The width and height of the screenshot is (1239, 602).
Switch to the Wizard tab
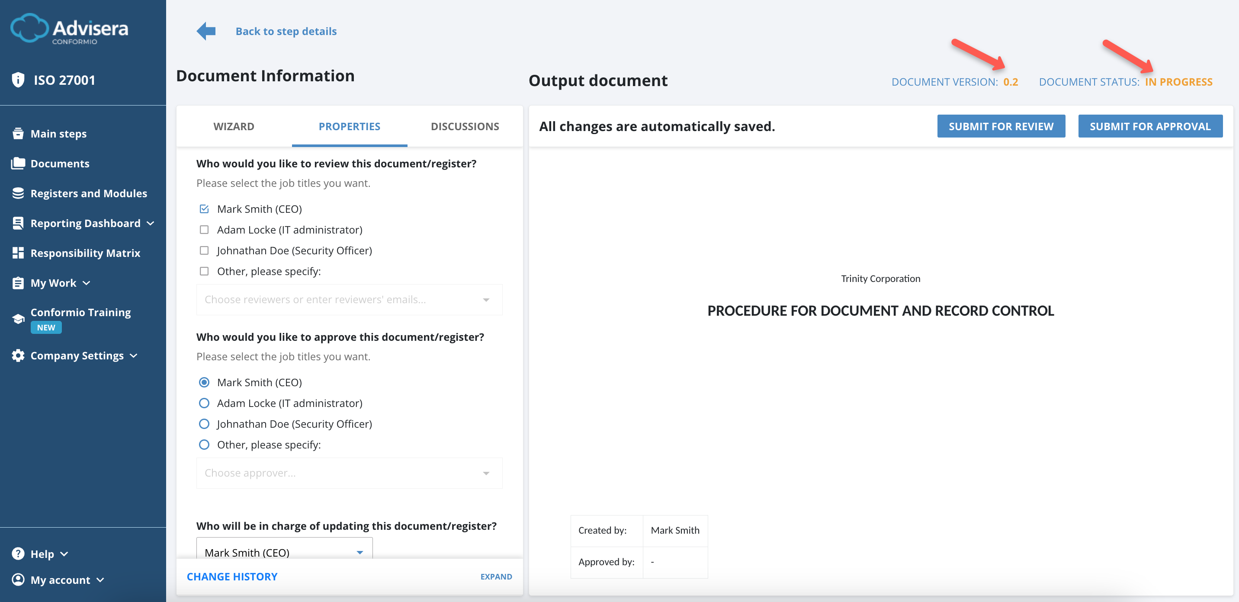tap(234, 126)
